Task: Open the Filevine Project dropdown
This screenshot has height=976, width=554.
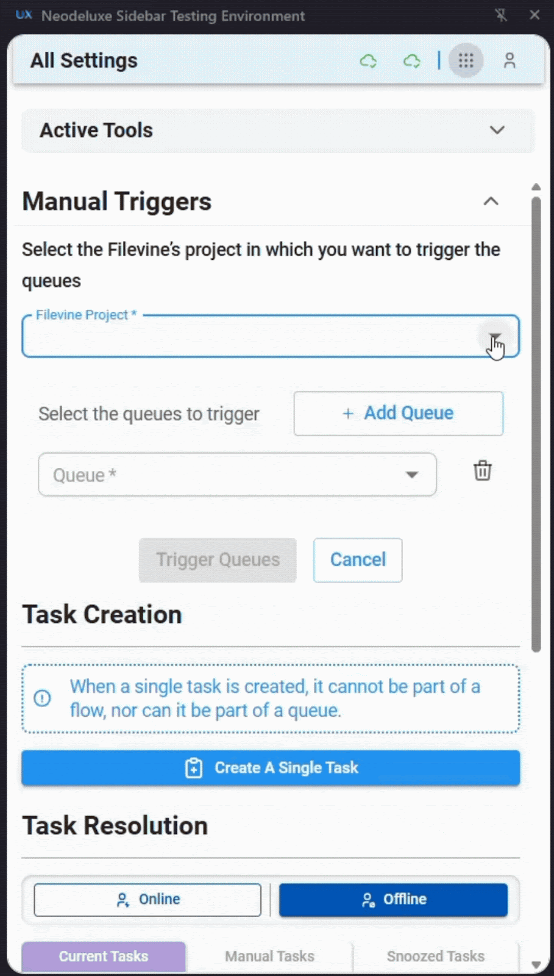Action: click(x=495, y=337)
